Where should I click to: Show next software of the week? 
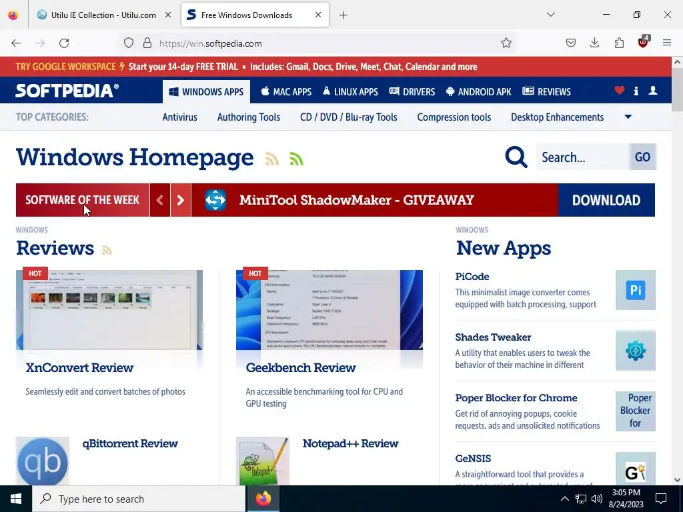pos(180,200)
